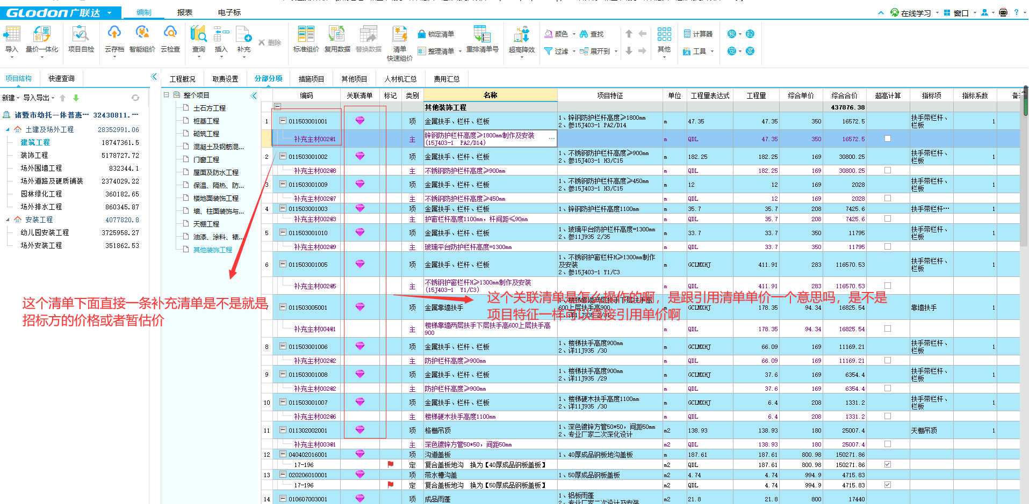The height and width of the screenshot is (504, 1029).
Task: Open the 过滤 filter dropdown
Action: [x=574, y=52]
